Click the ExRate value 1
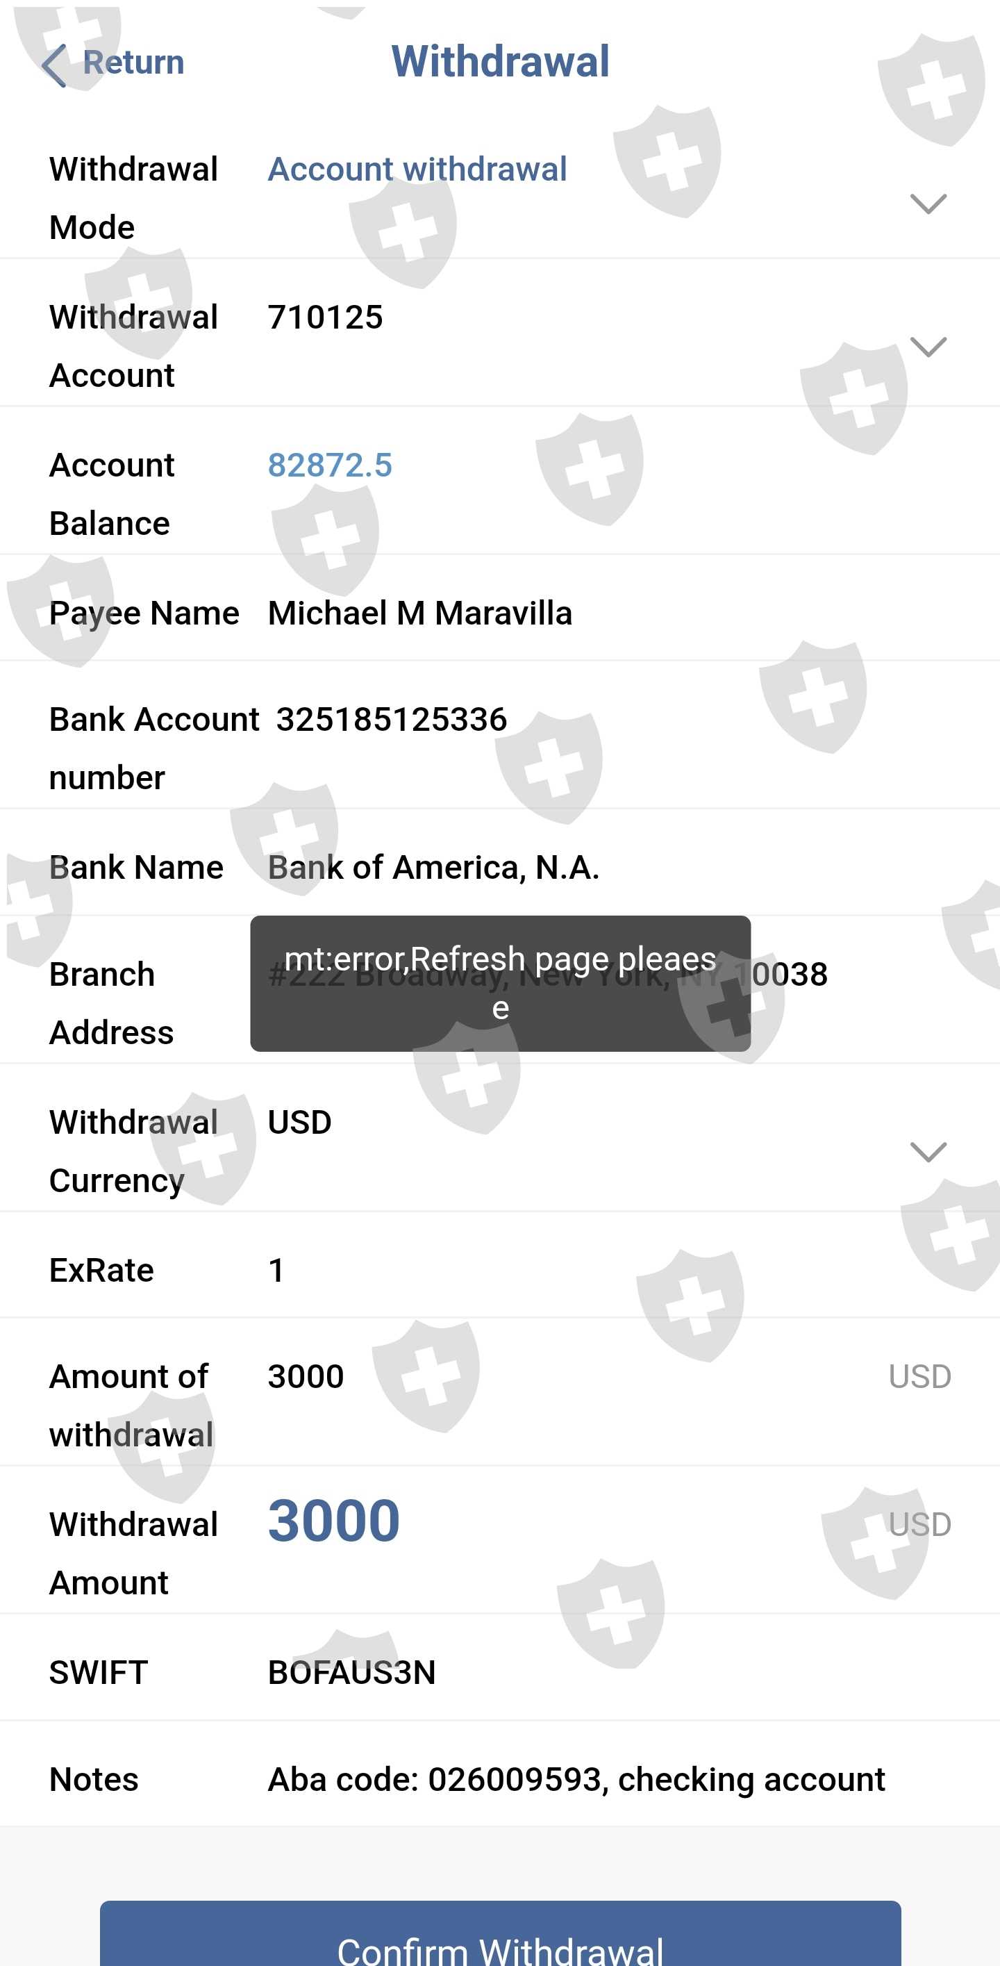 coord(277,1271)
